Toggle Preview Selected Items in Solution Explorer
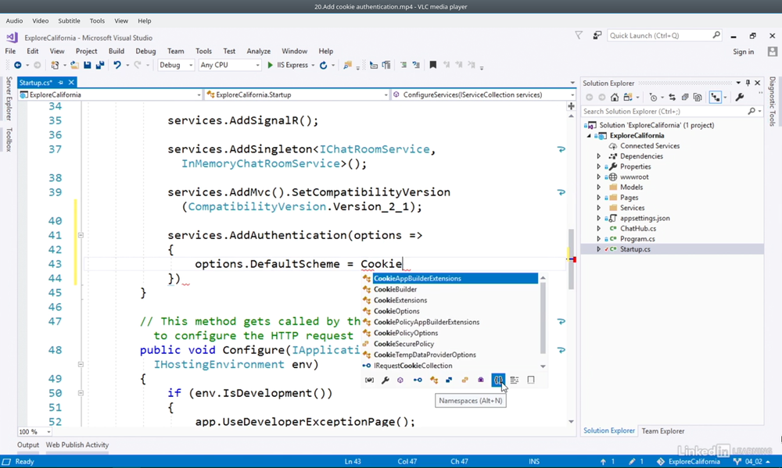782x468 pixels. (716, 97)
